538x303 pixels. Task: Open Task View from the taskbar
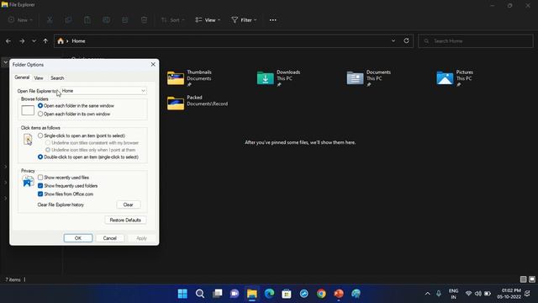click(217, 294)
